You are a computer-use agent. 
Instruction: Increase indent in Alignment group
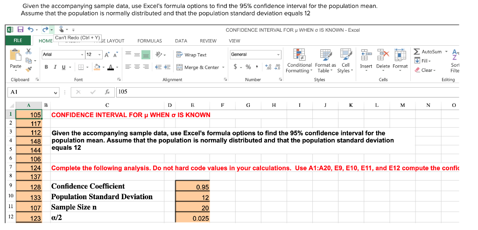click(168, 67)
